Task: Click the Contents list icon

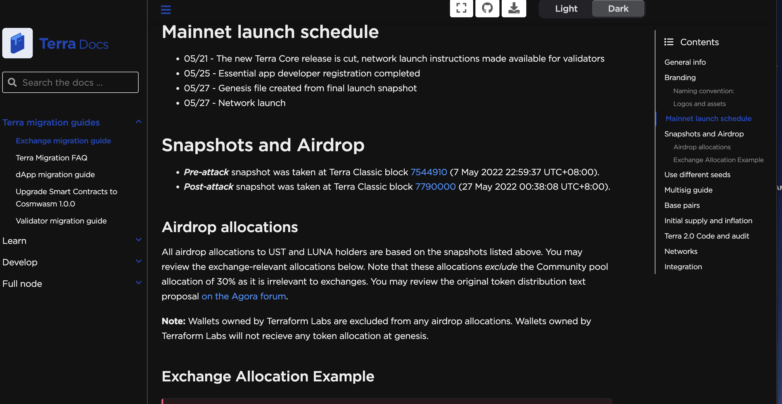Action: coord(669,42)
